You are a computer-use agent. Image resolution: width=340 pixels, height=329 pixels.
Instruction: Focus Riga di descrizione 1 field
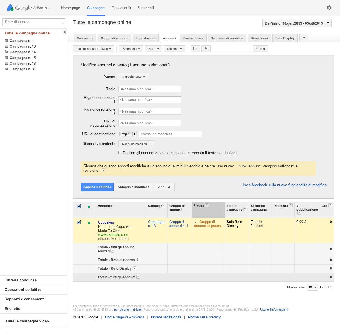tap(150, 100)
